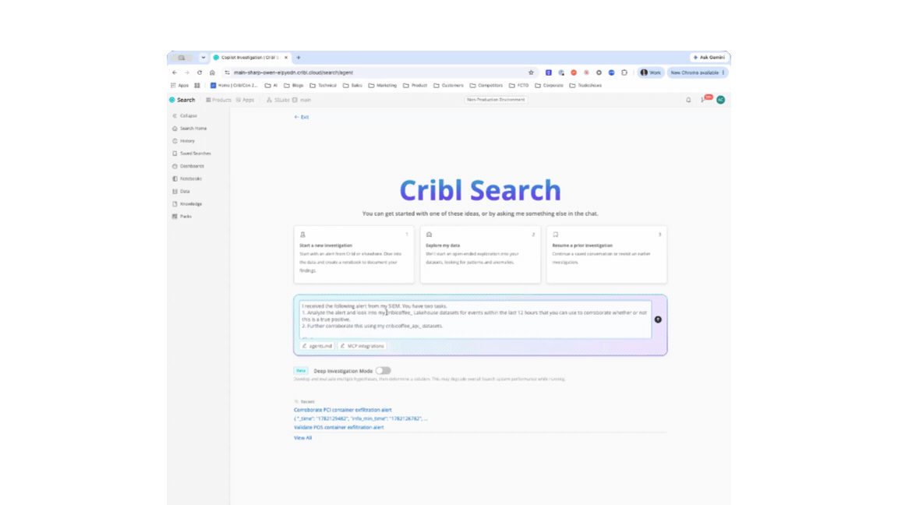Open Notebooks in sidebar
The width and height of the screenshot is (898, 505).
point(187,178)
